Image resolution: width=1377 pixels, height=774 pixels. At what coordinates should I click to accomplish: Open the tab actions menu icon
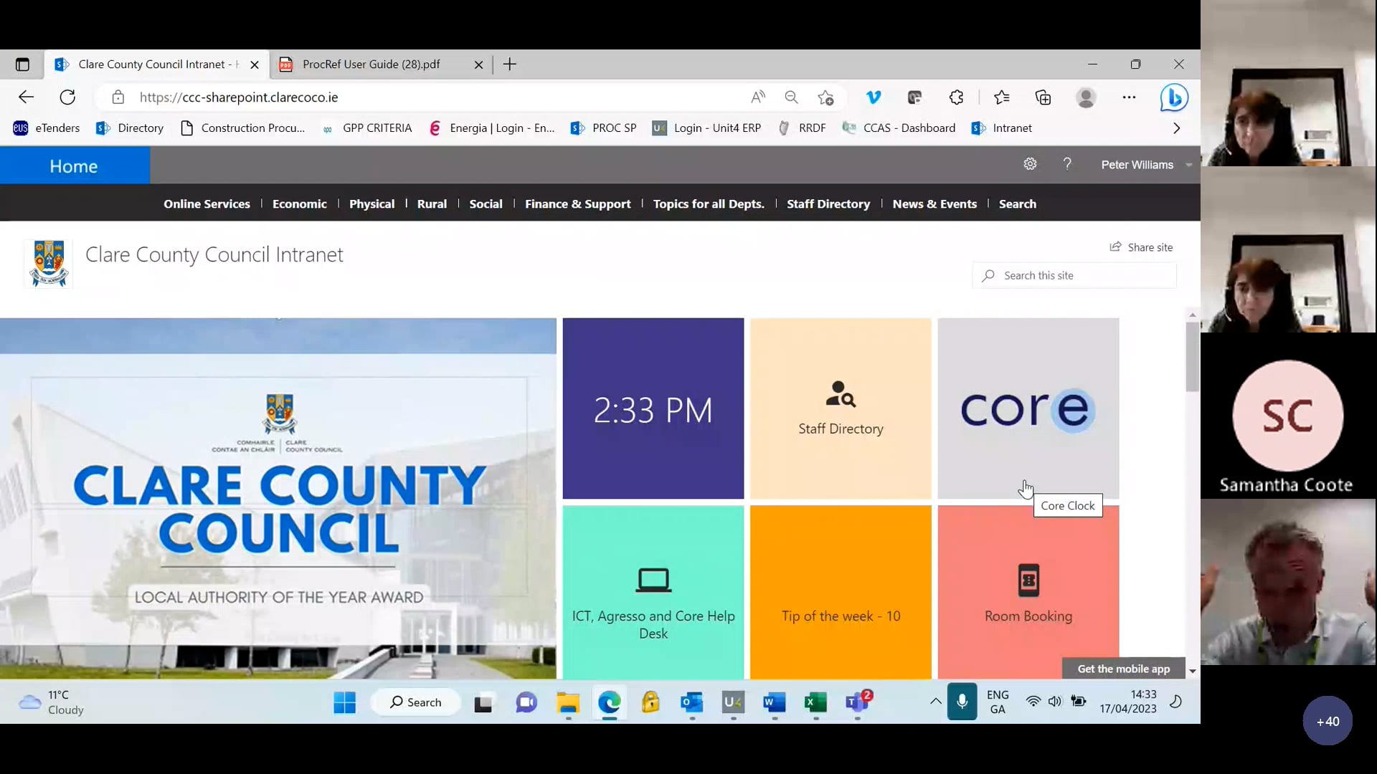[x=22, y=64]
